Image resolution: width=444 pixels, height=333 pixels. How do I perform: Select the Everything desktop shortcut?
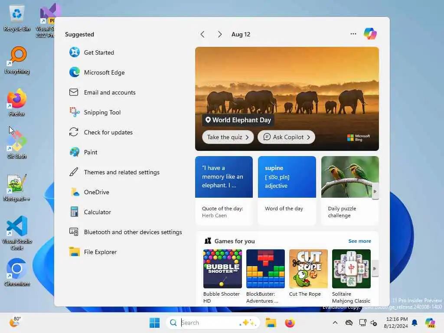(17, 60)
